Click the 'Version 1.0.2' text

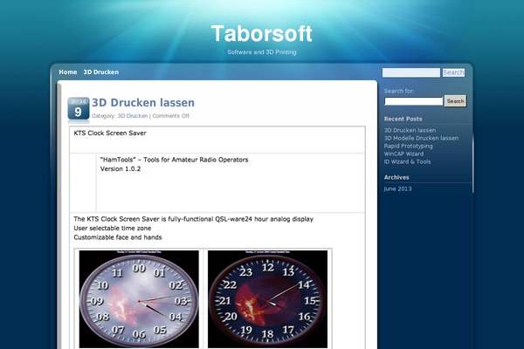[121, 168]
